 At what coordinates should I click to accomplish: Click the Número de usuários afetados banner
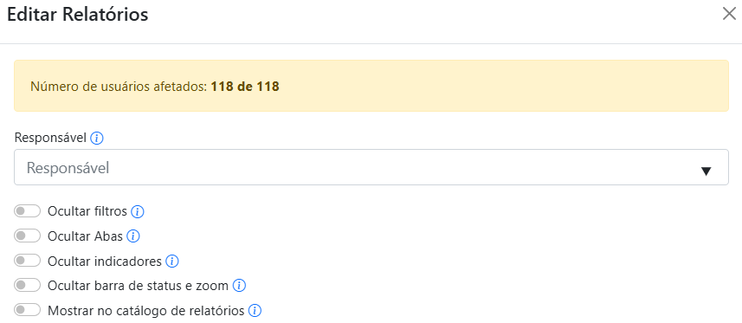pos(371,86)
